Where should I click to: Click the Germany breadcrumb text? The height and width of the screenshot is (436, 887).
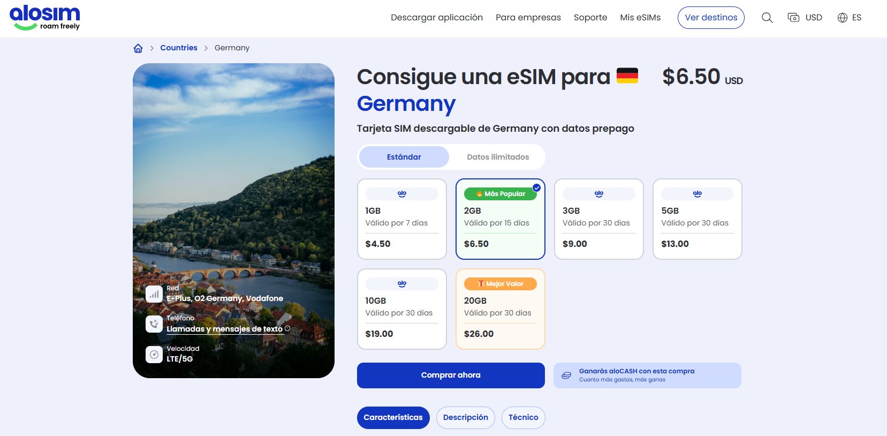point(232,48)
